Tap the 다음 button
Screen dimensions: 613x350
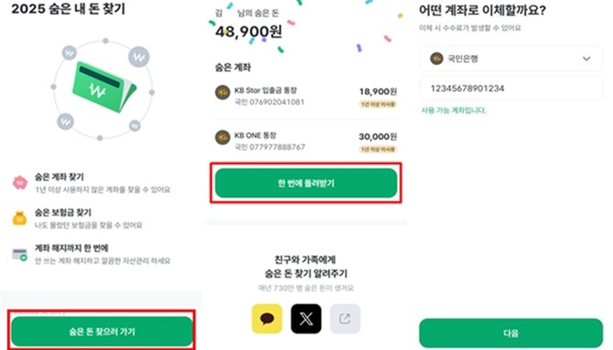tap(511, 333)
